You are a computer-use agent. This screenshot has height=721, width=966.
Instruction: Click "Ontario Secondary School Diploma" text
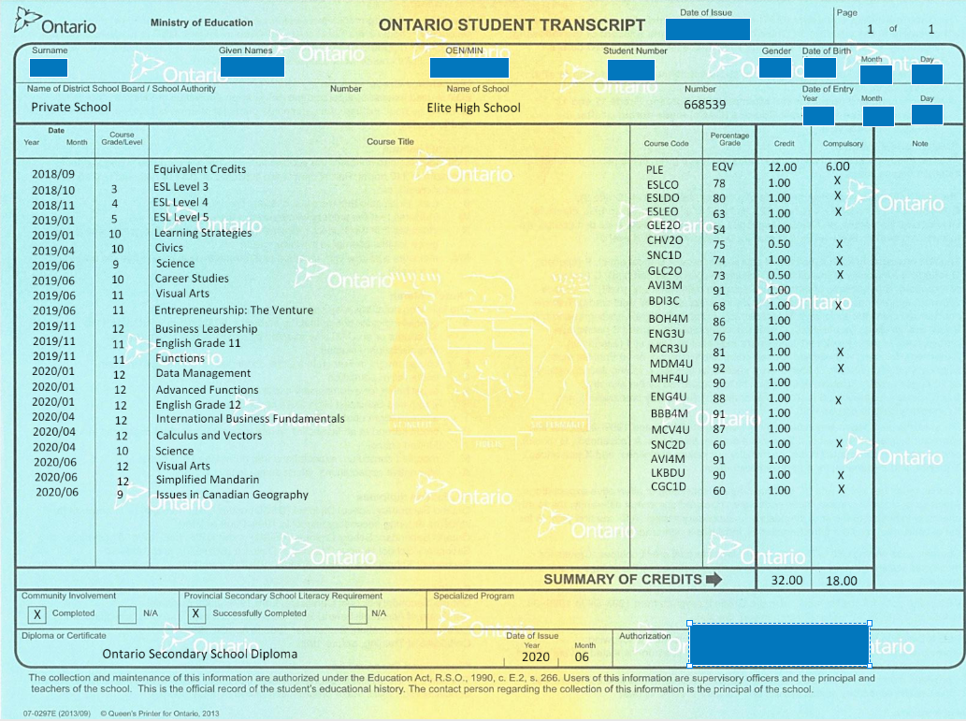(x=199, y=655)
